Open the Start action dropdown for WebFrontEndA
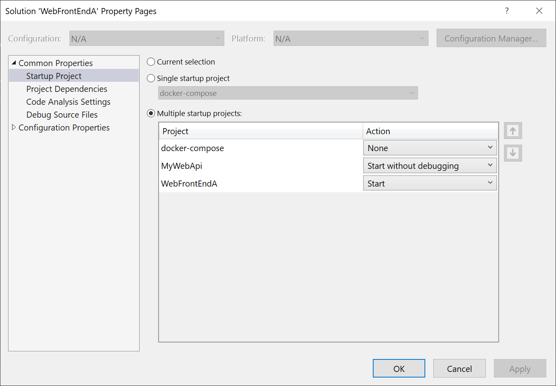Image resolution: width=556 pixels, height=386 pixels. pos(490,183)
